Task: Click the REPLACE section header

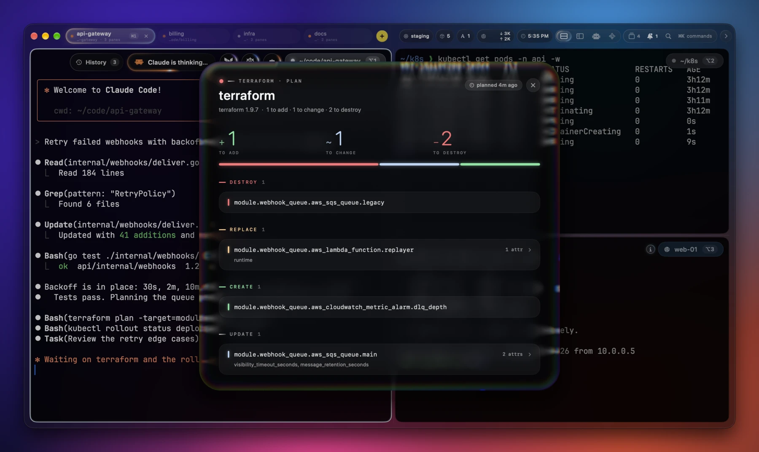Action: (x=242, y=230)
